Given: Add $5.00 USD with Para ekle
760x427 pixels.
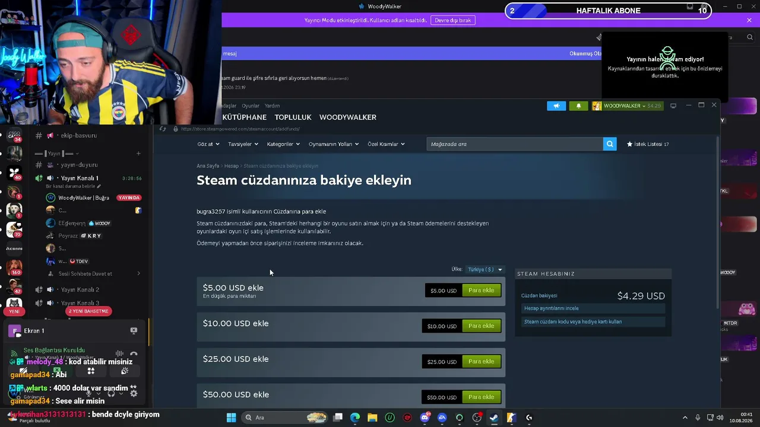Looking at the screenshot, I should click(x=481, y=291).
